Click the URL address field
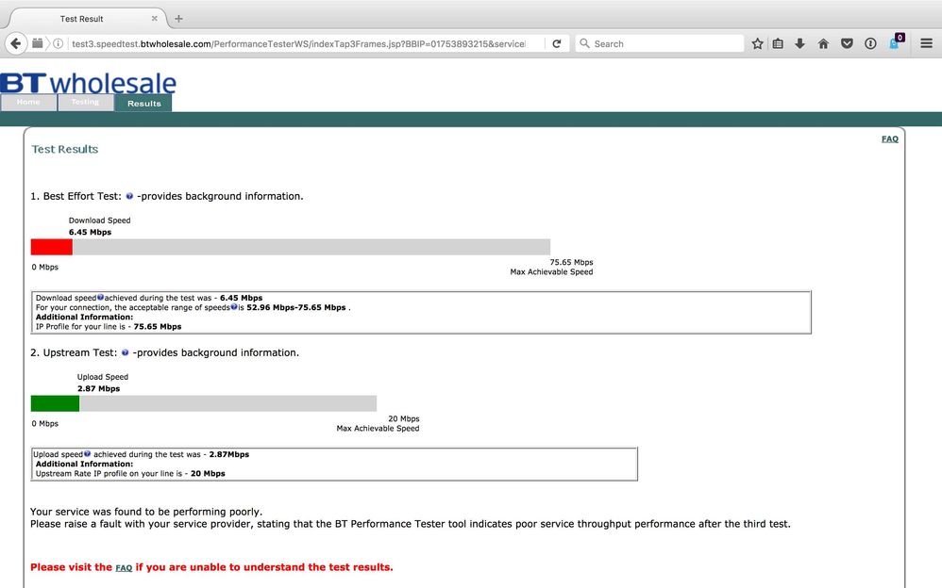This screenshot has height=588, width=942. (x=298, y=43)
